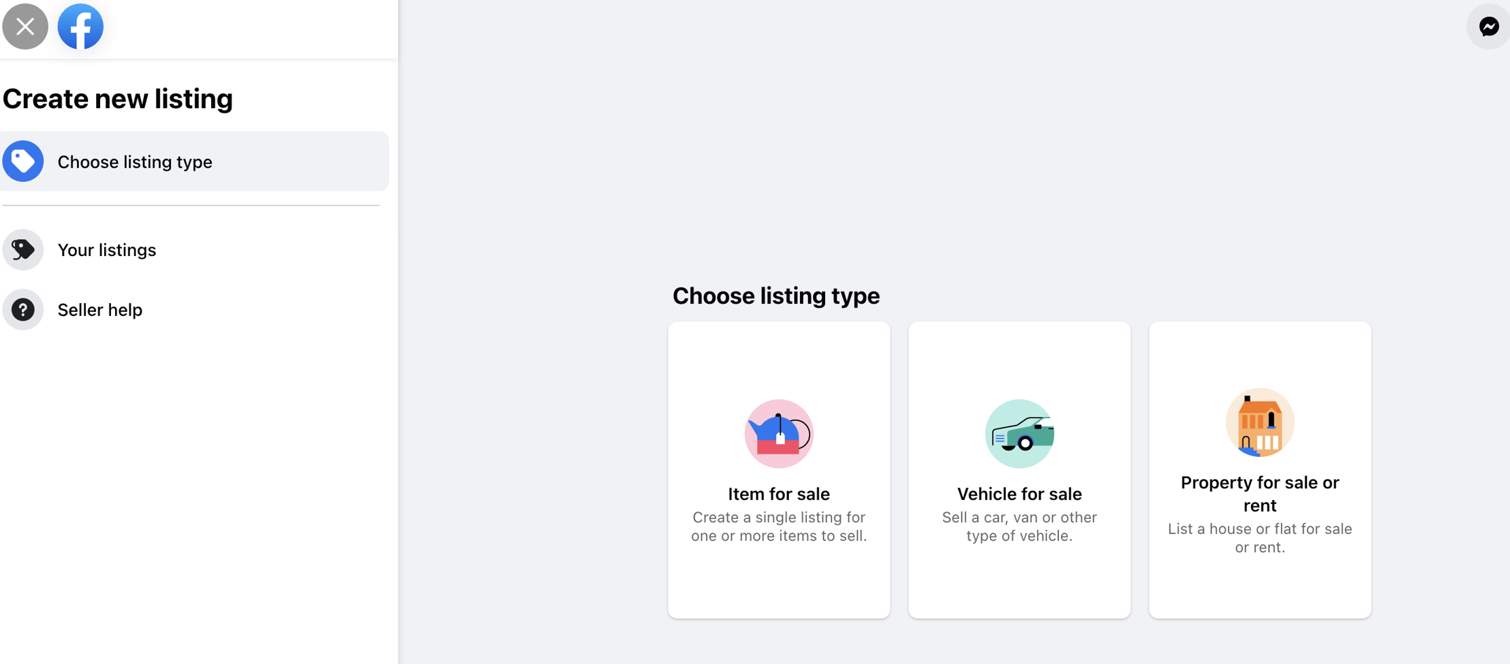The width and height of the screenshot is (1510, 664).
Task: Select Choose listing type sidebar entry
Action: [x=134, y=161]
